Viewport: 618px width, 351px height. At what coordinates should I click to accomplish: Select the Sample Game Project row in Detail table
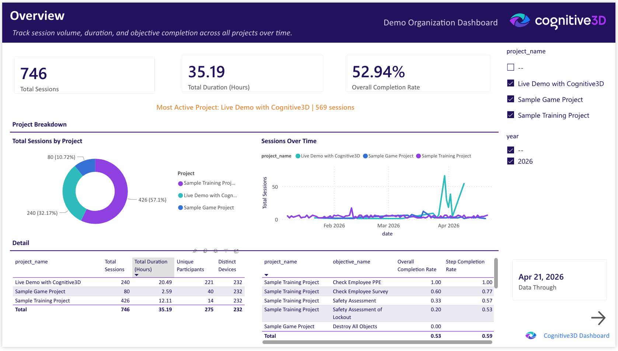(x=40, y=291)
